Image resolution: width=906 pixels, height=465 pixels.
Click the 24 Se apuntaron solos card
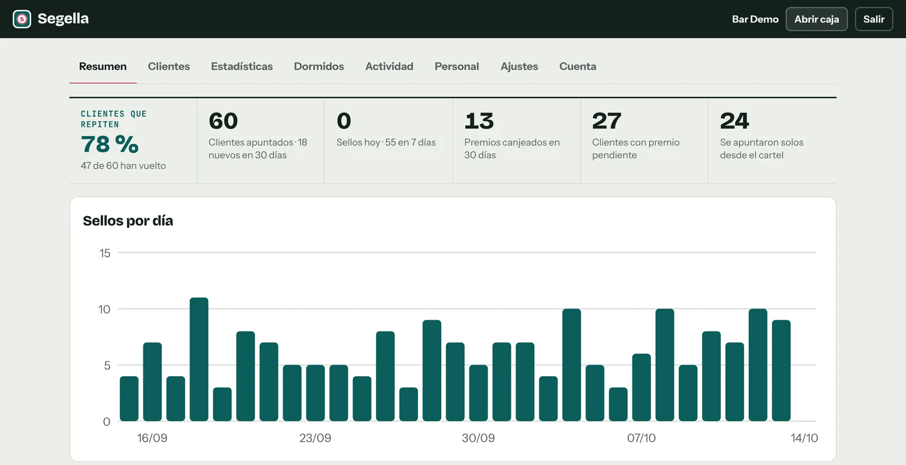click(x=772, y=141)
